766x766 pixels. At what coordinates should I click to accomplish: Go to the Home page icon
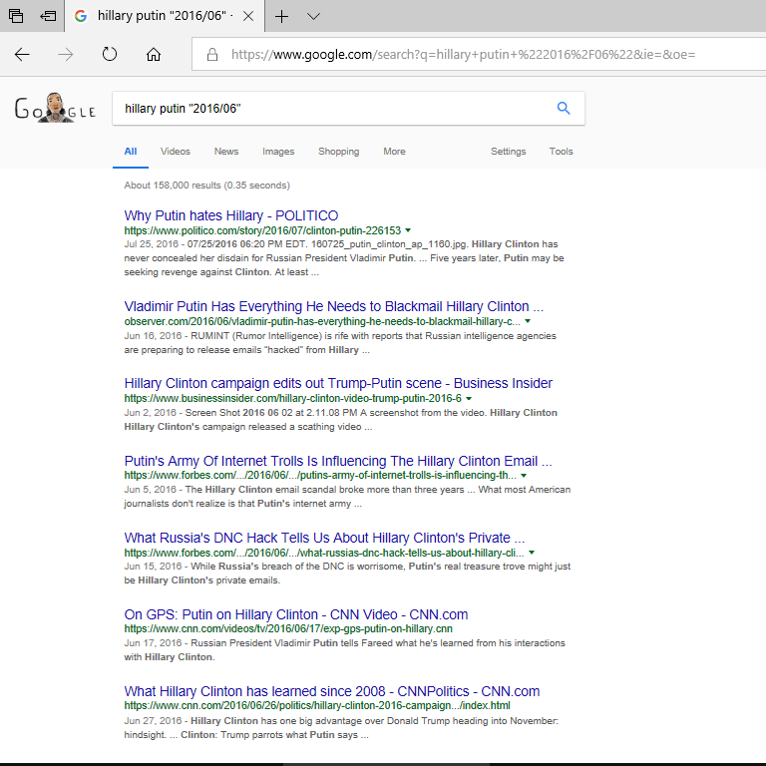coord(154,54)
